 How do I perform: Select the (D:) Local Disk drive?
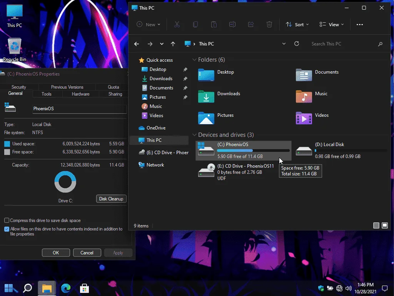[x=341, y=150]
